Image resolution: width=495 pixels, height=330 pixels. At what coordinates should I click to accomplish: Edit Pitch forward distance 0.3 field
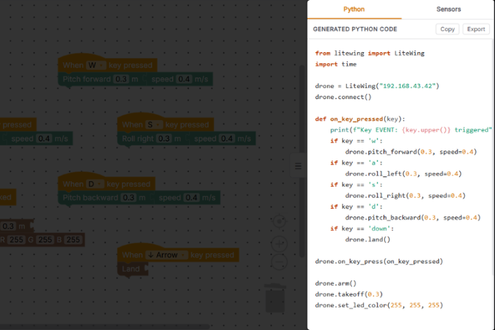point(121,79)
